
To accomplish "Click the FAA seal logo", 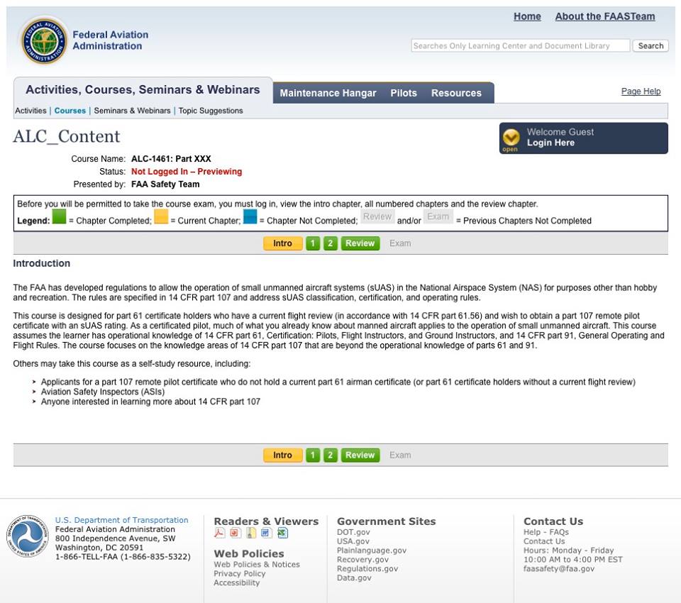I will [44, 40].
